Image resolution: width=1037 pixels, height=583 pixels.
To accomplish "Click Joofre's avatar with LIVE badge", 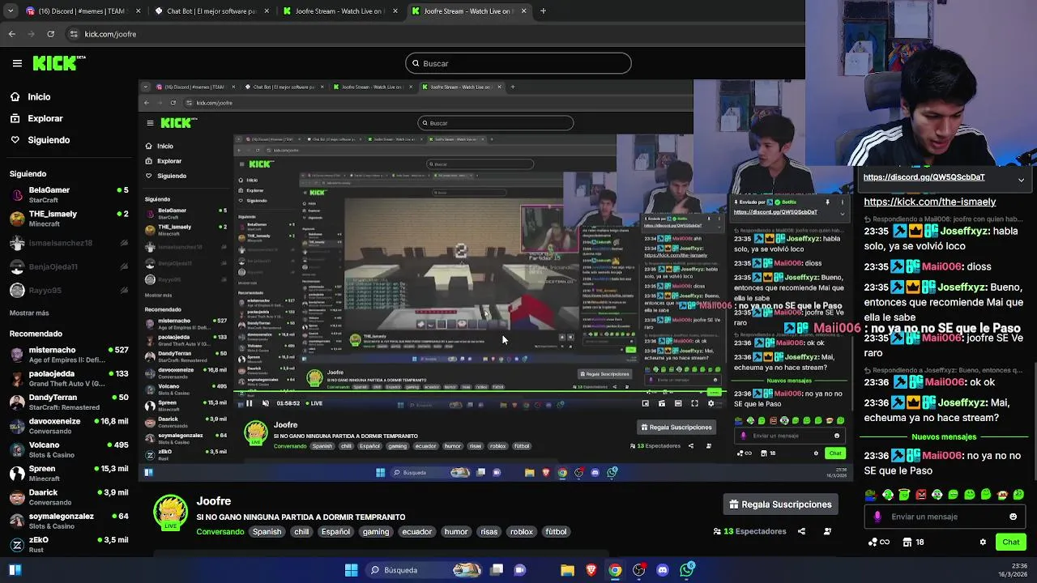I will coord(171,513).
